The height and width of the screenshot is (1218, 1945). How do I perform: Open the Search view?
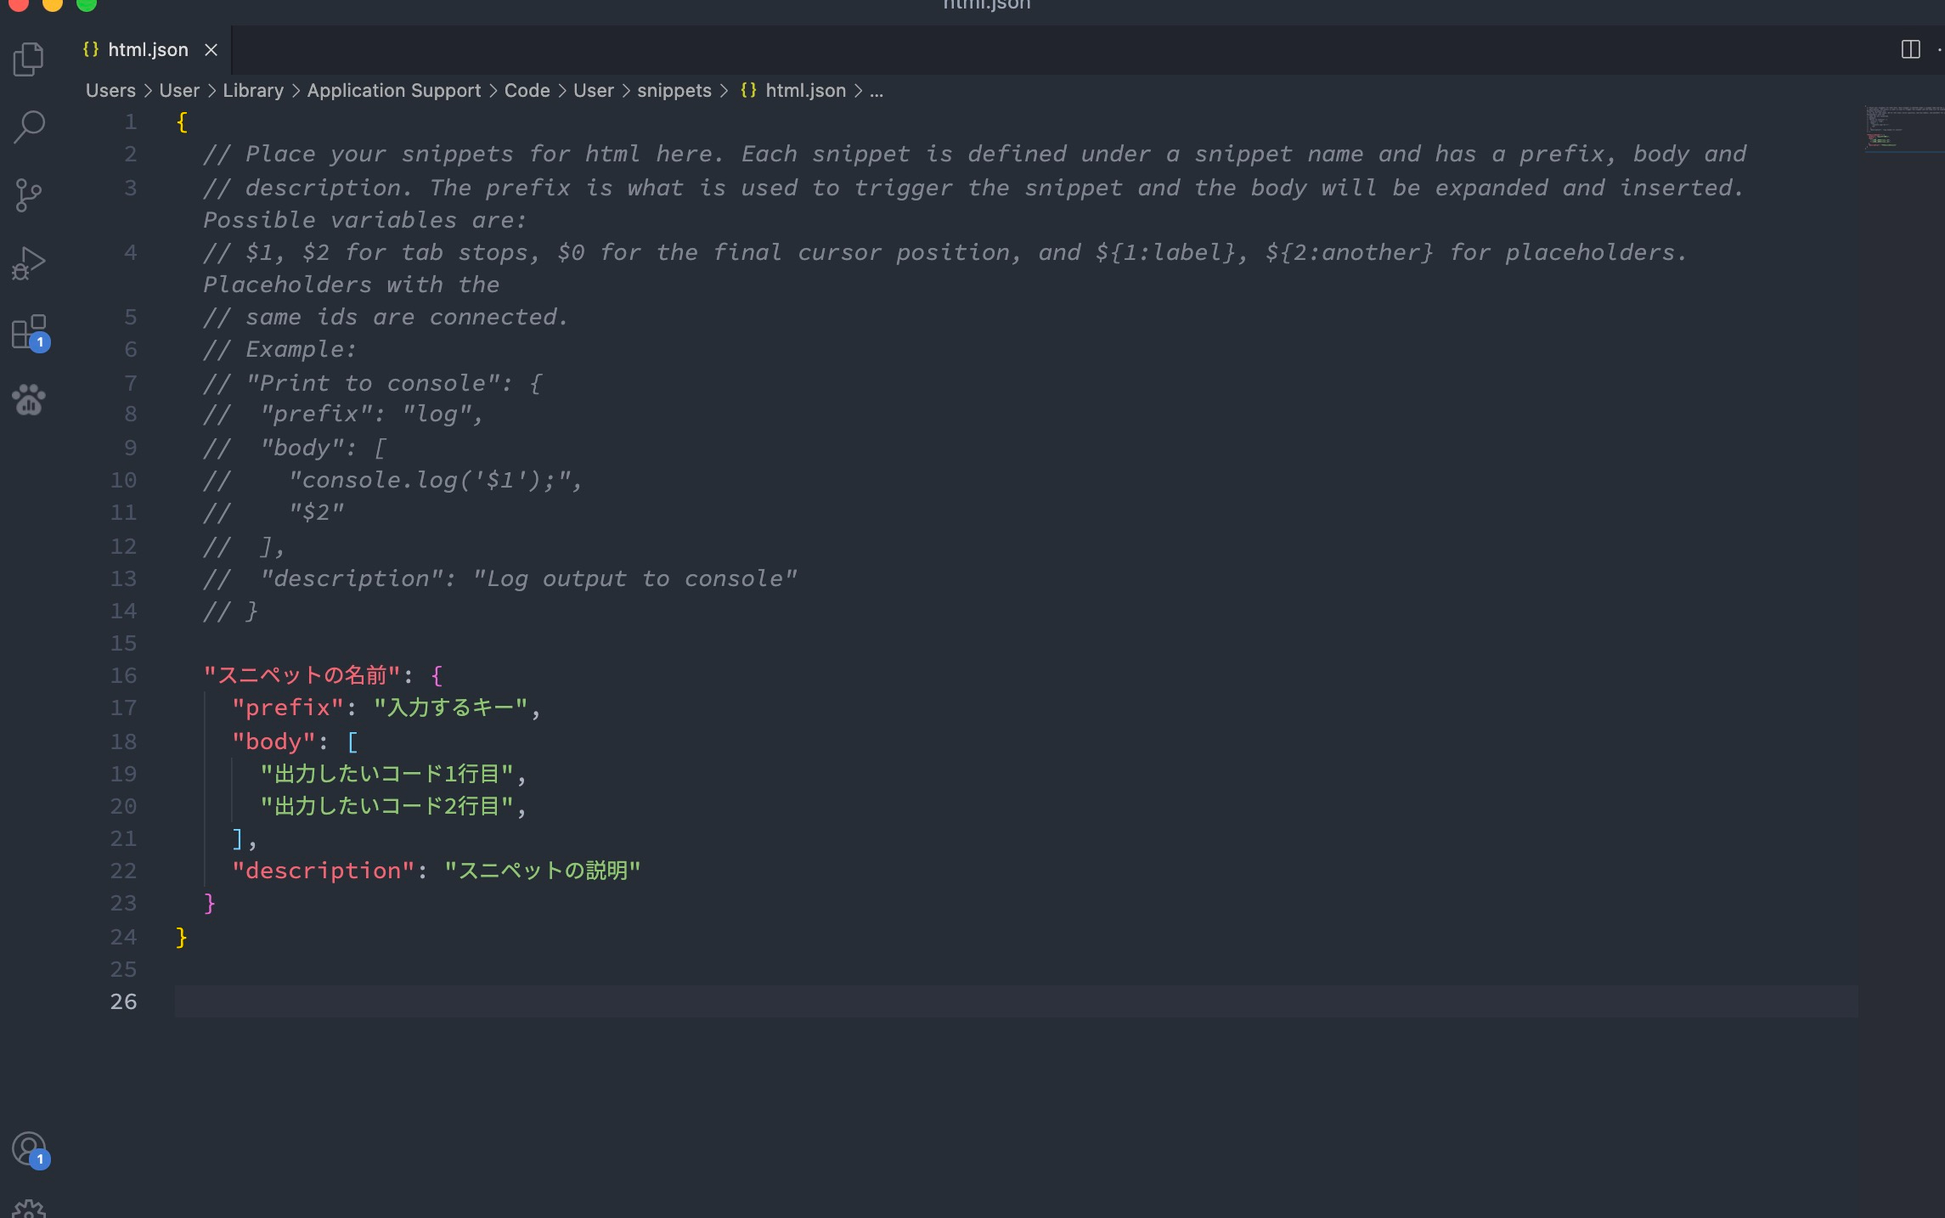point(29,127)
